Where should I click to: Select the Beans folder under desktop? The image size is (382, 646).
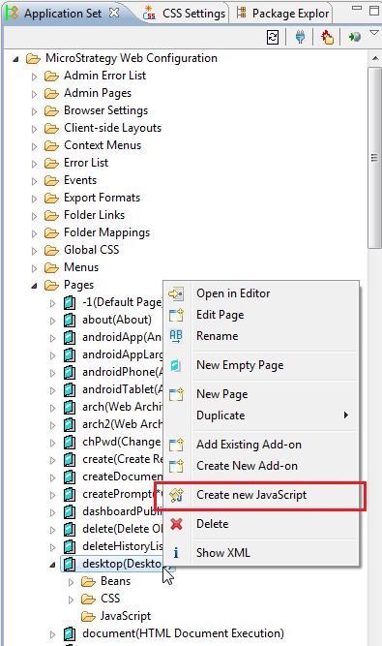tap(115, 581)
